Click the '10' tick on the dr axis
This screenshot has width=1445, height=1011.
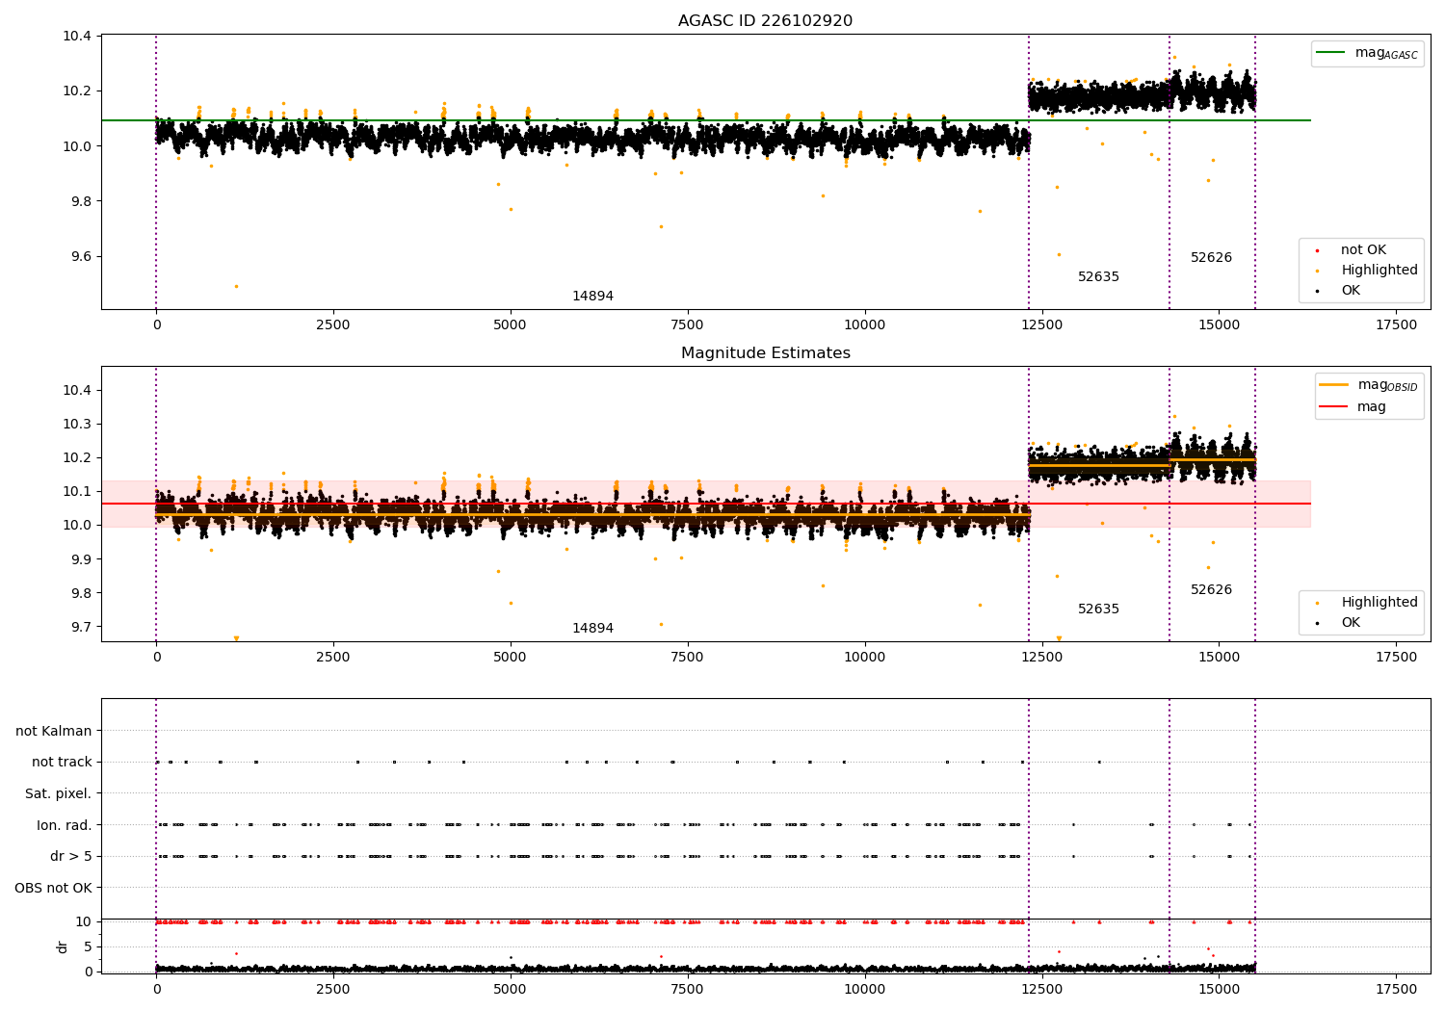pos(84,922)
